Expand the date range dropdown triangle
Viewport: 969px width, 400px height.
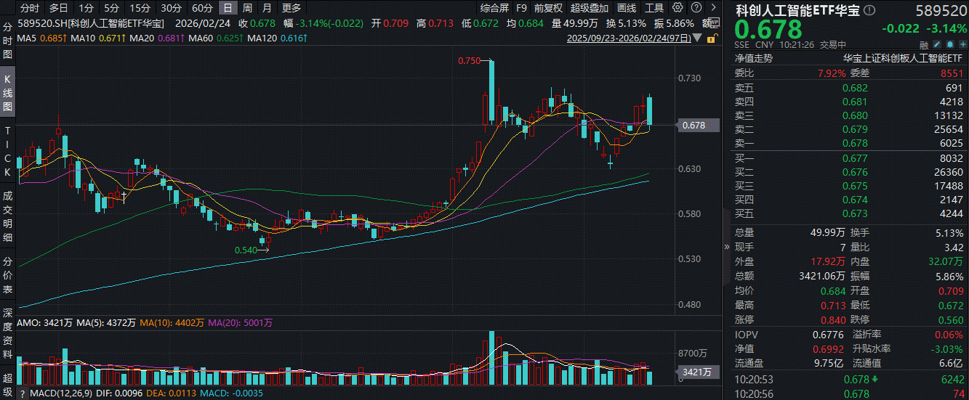click(699, 37)
